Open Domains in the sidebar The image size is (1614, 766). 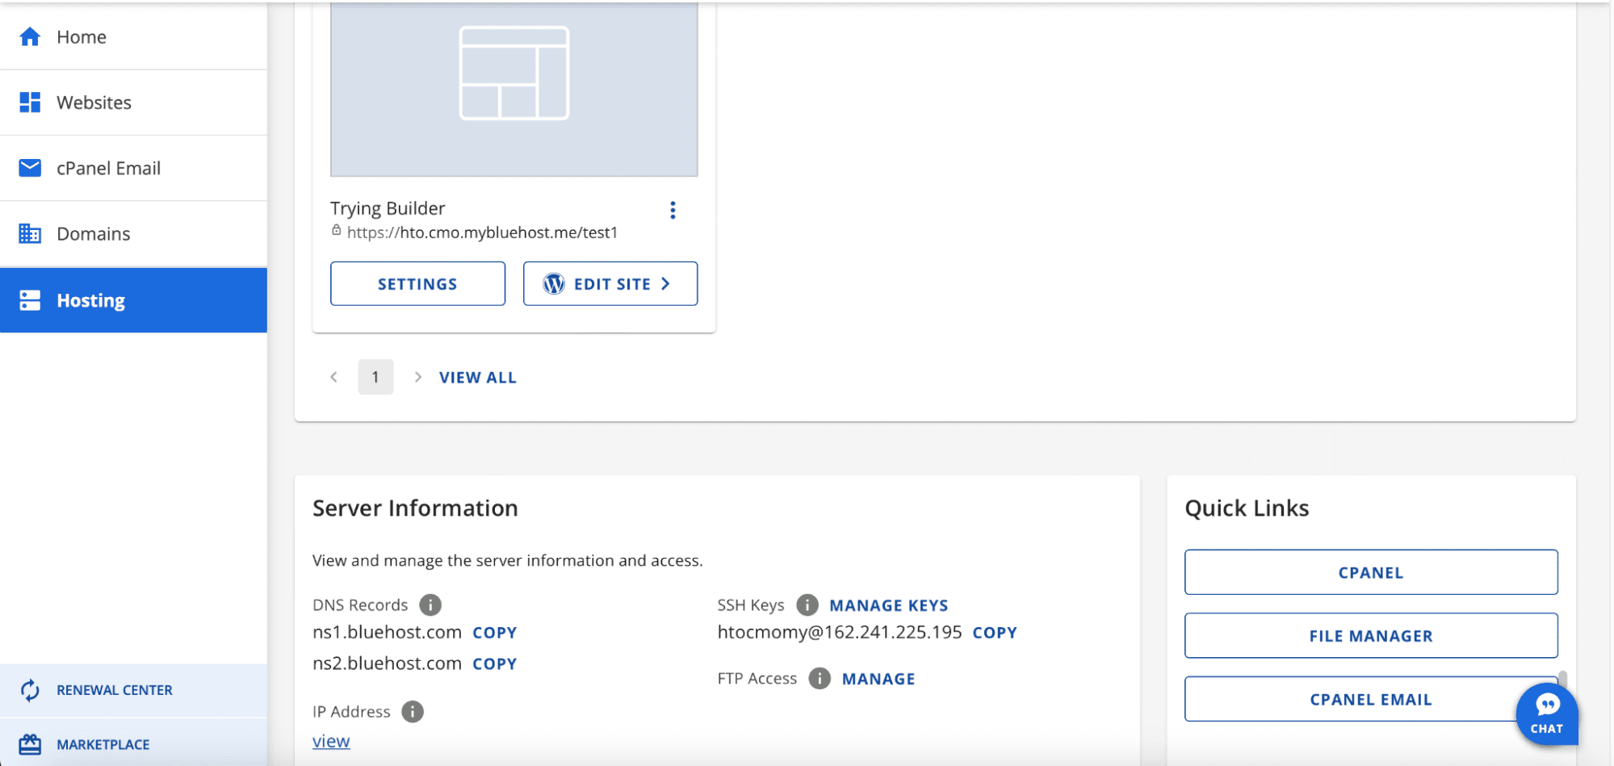(x=93, y=234)
